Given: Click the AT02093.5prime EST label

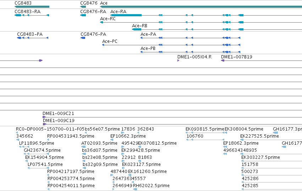Looking at the screenshot, I should click(x=99, y=143).
